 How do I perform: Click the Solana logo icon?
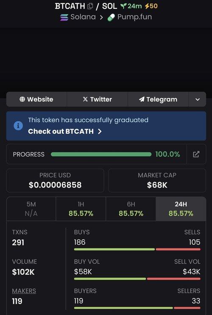[64, 17]
